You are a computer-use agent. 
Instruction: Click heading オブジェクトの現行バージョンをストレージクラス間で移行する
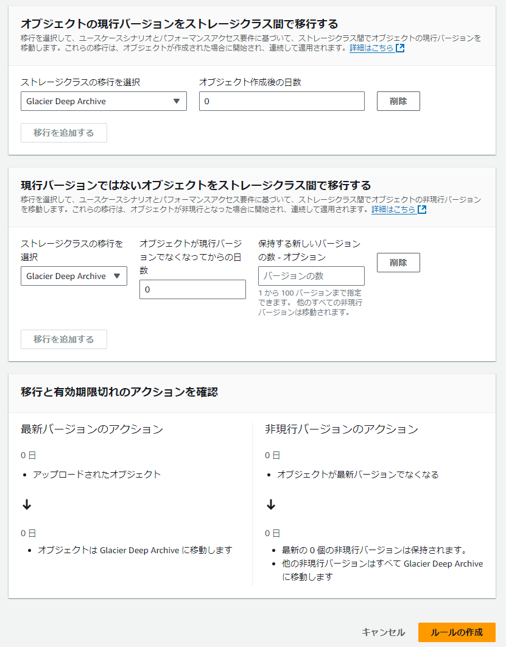coord(180,24)
